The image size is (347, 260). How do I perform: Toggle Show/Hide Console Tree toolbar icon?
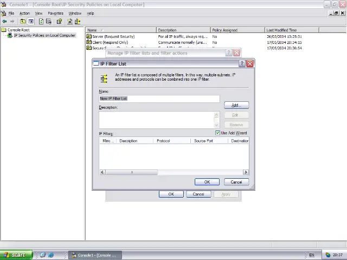[x=31, y=22]
